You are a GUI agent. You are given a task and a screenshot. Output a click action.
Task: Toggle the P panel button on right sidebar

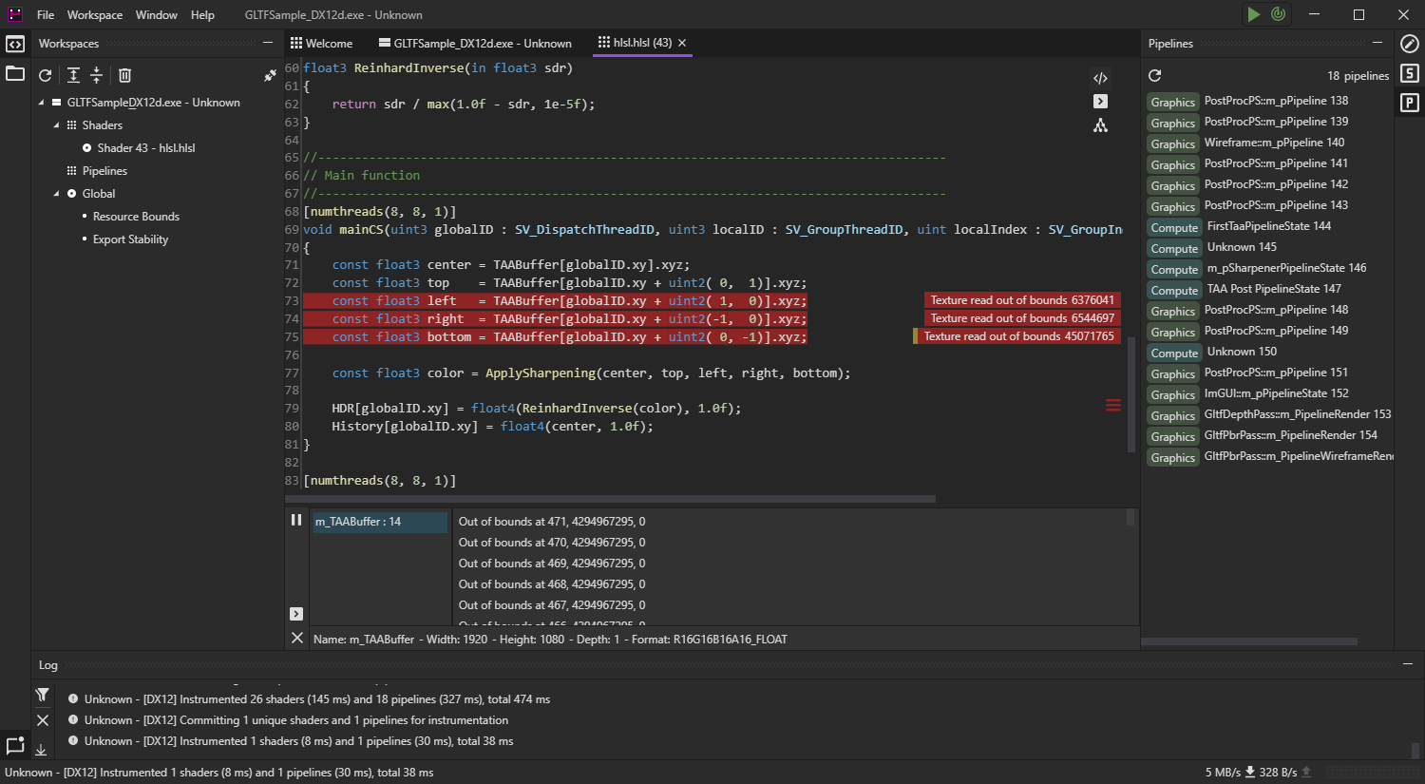pos(1410,103)
